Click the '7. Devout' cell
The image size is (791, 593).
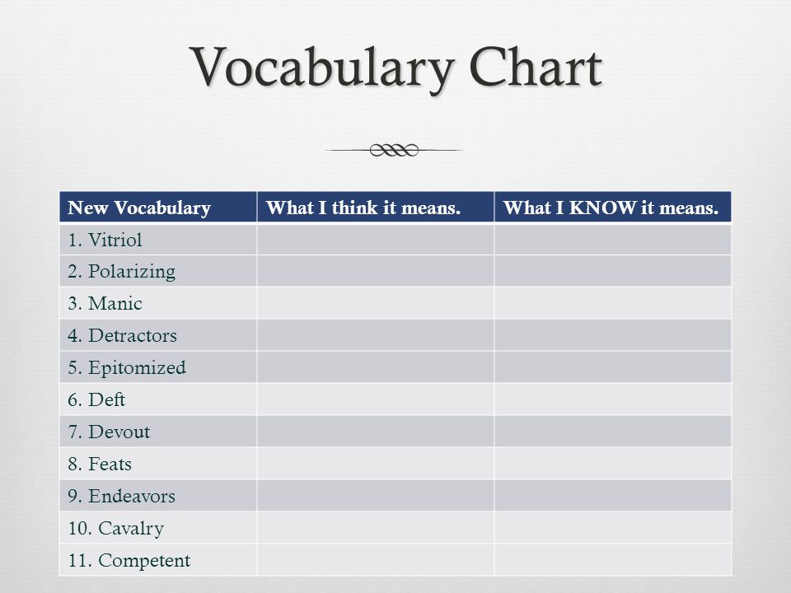tap(158, 432)
